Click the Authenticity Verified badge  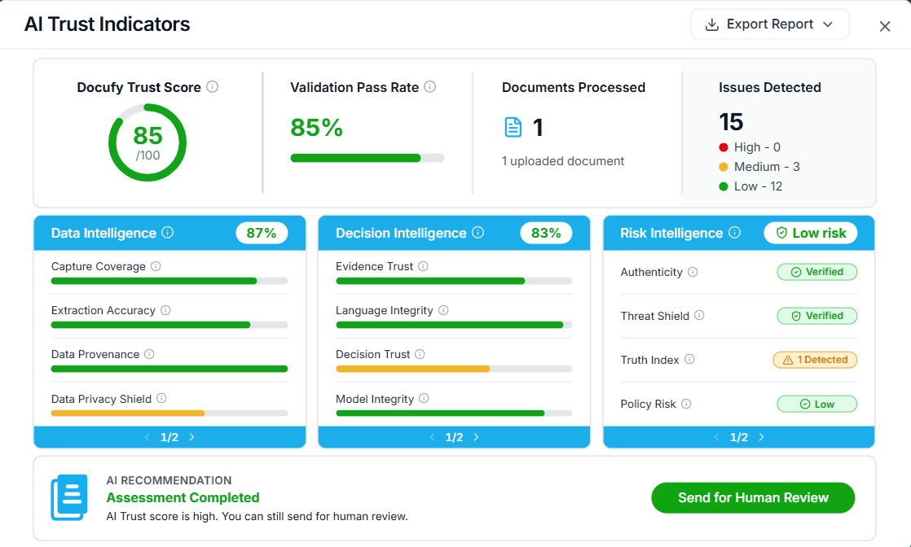click(x=816, y=272)
